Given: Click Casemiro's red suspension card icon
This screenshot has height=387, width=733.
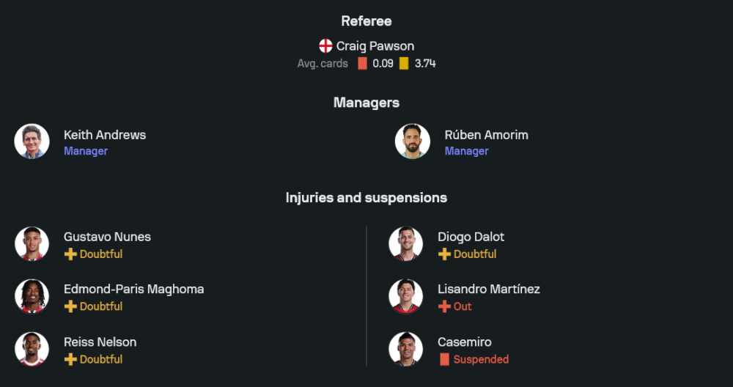Looking at the screenshot, I should tap(444, 359).
